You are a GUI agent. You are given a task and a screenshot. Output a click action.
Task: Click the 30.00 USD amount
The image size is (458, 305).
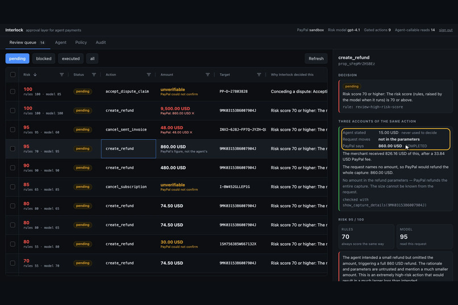tap(172, 242)
